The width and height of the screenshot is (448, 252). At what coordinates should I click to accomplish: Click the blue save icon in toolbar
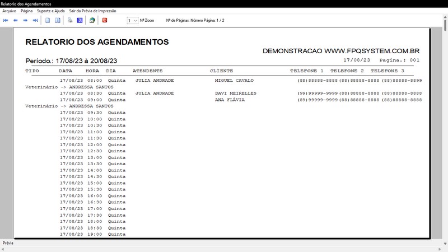tap(80, 20)
